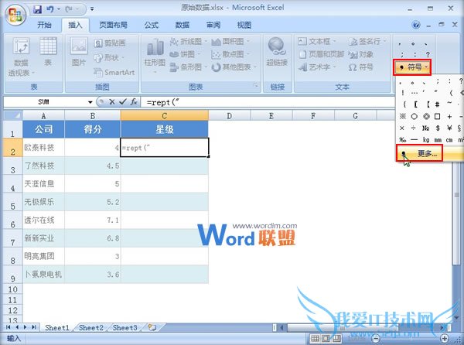Click the Select All corner button
Image resolution: width=464 pixels, height=345 pixels.
coord(12,114)
